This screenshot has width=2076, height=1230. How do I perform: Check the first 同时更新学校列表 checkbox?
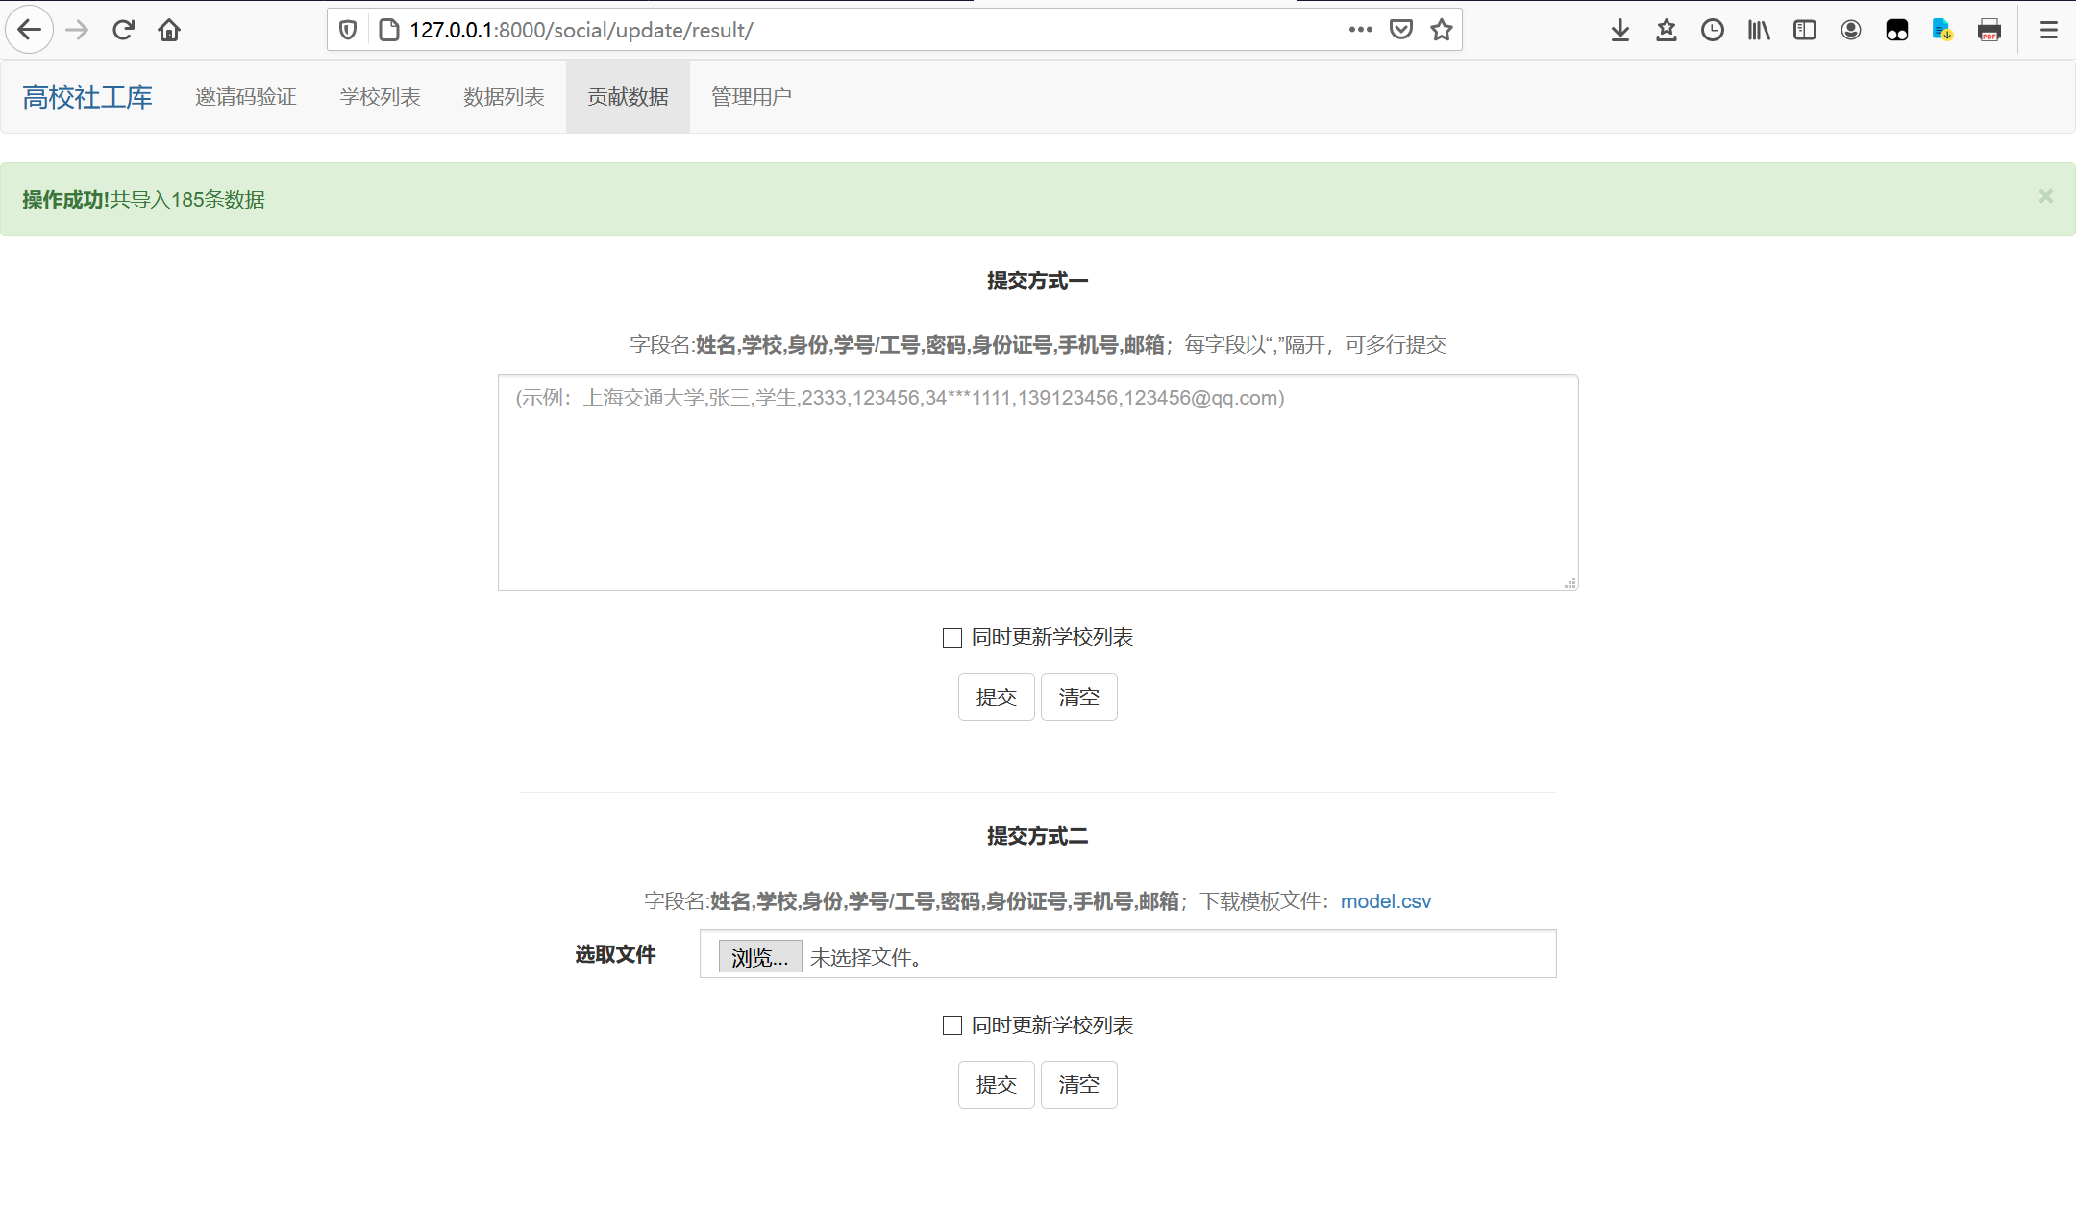click(x=952, y=638)
